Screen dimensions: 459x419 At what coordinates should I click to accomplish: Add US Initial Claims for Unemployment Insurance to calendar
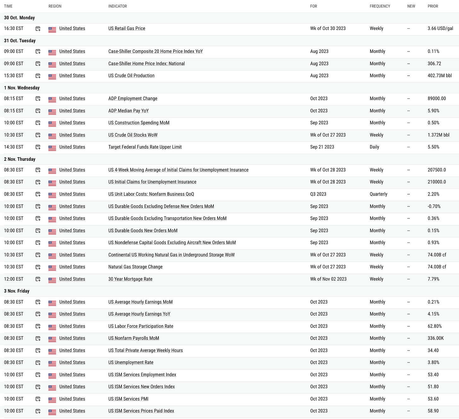(x=38, y=182)
